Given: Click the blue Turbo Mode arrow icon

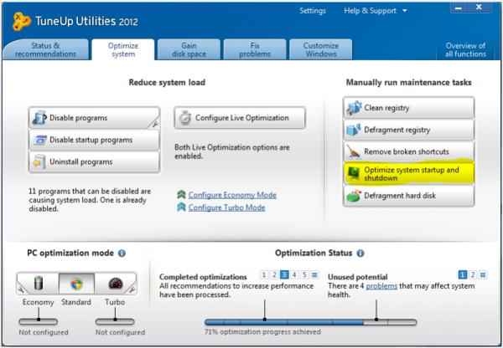Looking at the screenshot, I should click(182, 207).
